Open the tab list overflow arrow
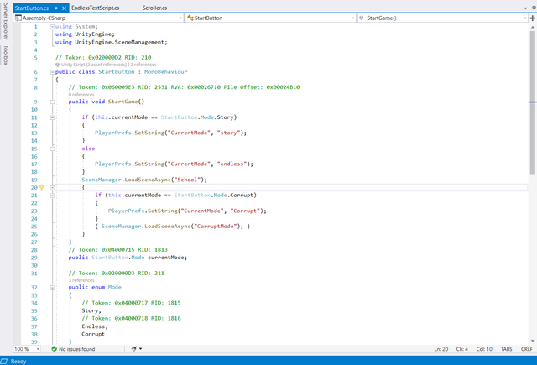 (525, 8)
